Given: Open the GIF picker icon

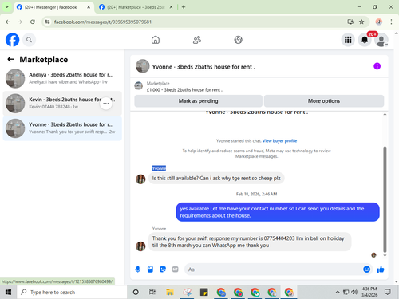Looking at the screenshot, I should click(175, 269).
